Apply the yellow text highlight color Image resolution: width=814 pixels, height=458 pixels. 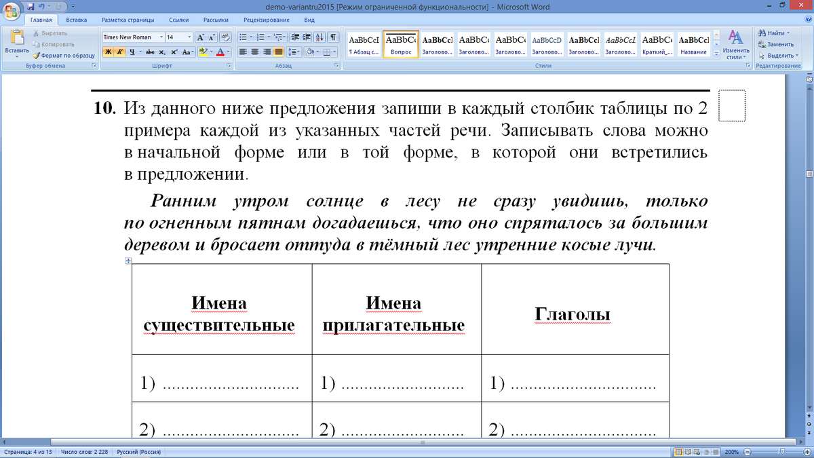coord(203,52)
